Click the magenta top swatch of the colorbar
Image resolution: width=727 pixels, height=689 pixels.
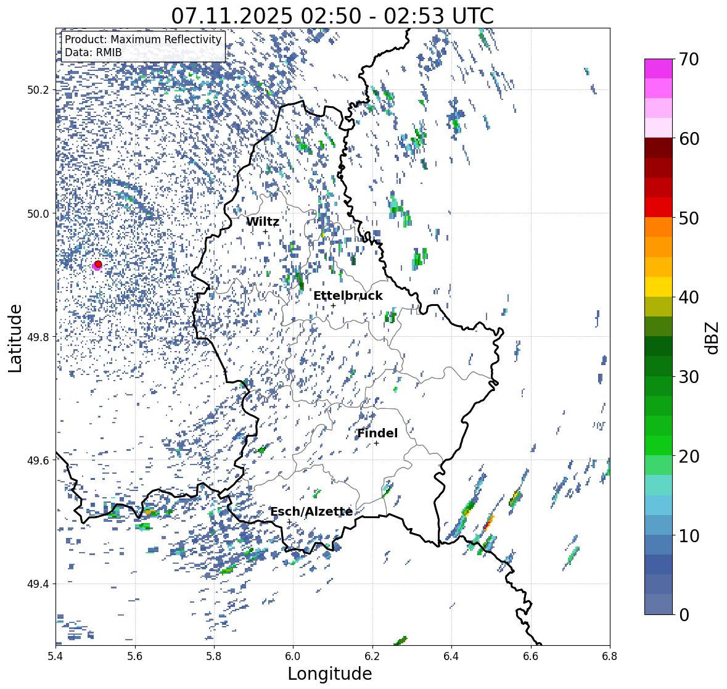tap(659, 68)
